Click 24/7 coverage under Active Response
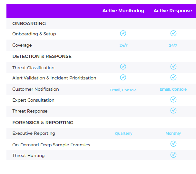The image size is (196, 174). [173, 45]
